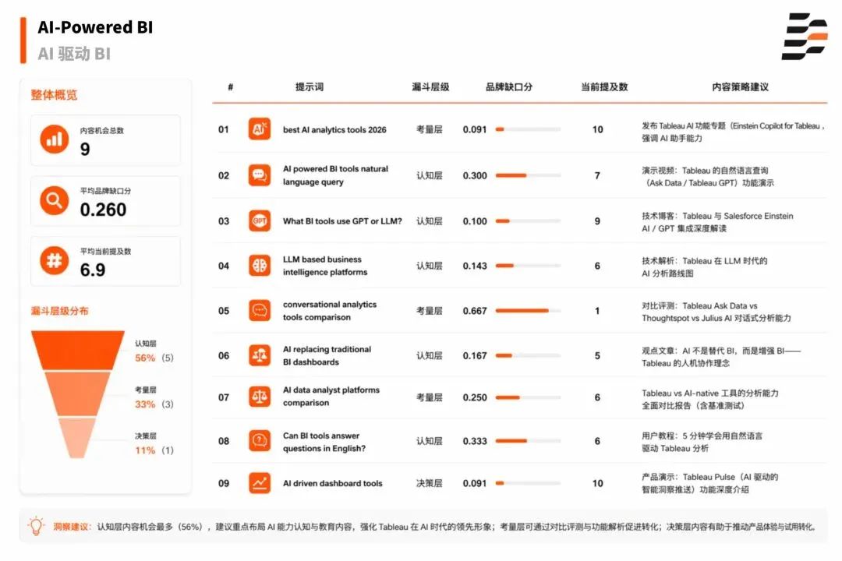
Task: Click 'AI replacing traditional BI dashboards' text
Action: tap(327, 355)
